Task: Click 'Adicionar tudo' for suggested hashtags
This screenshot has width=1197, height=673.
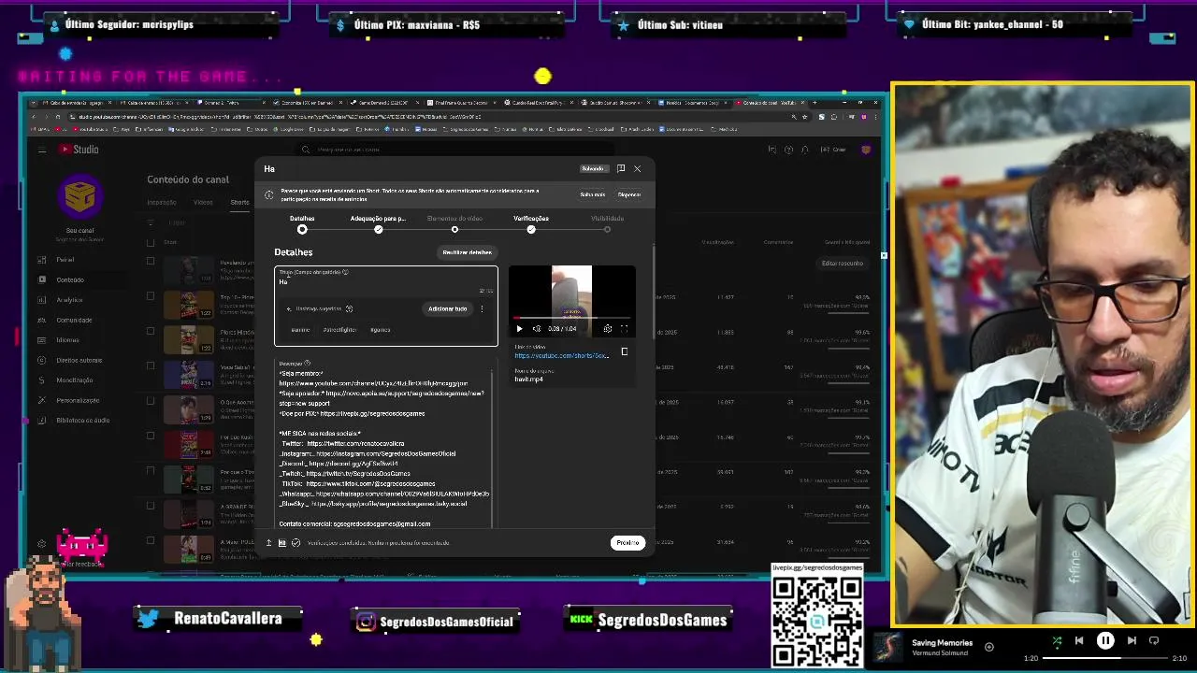Action: pos(447,308)
